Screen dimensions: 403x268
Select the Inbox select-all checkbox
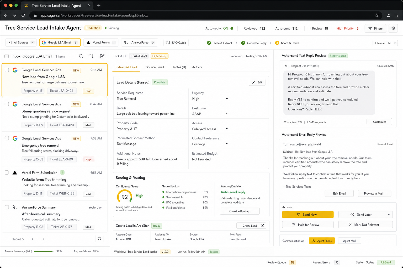pos(7,56)
